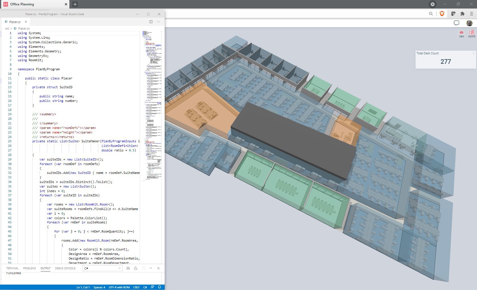Viewport: 477px width, 290px height.
Task: Click the 'double ratio = 0.5)' line
Action: (119, 150)
